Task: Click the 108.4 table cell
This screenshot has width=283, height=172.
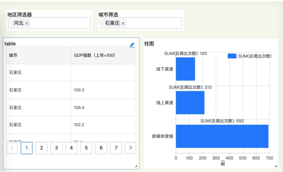Action: [103, 107]
